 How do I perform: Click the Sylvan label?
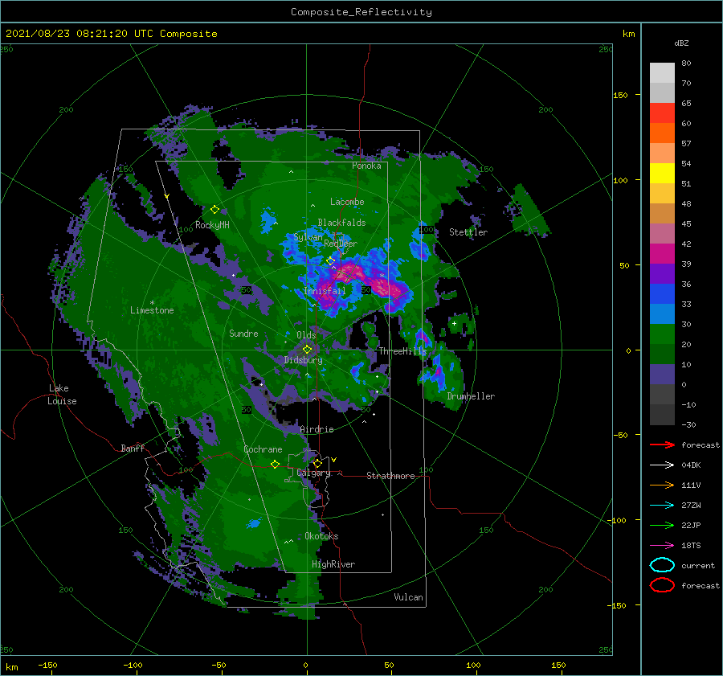[x=308, y=237]
